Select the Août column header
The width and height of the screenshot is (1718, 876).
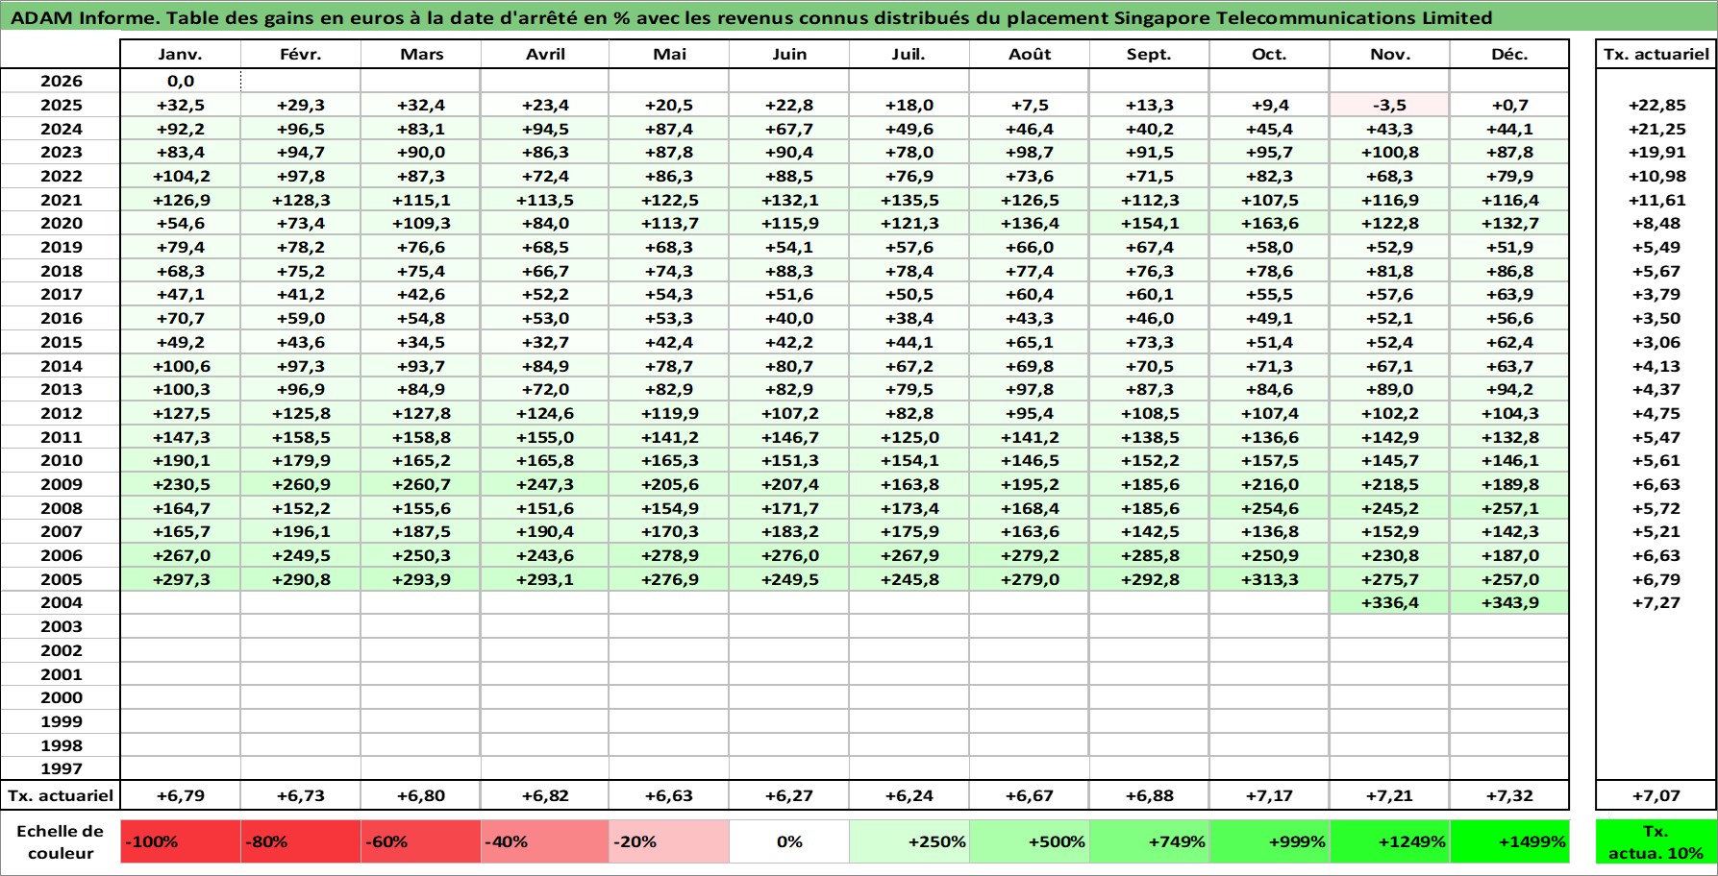coord(1030,55)
